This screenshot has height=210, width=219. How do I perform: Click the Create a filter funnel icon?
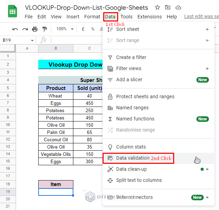pos(110,58)
